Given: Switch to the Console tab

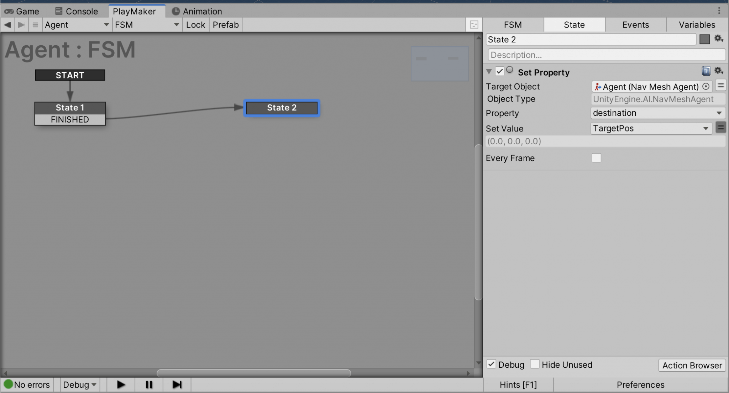Looking at the screenshot, I should (77, 11).
